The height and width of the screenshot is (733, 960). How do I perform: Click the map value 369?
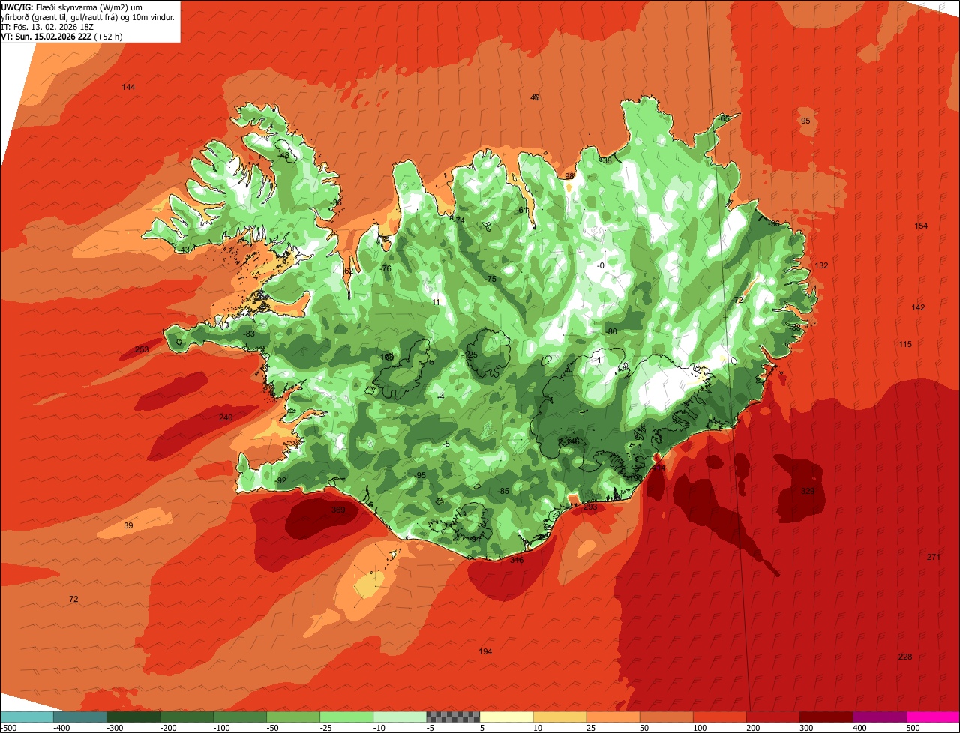(x=338, y=510)
